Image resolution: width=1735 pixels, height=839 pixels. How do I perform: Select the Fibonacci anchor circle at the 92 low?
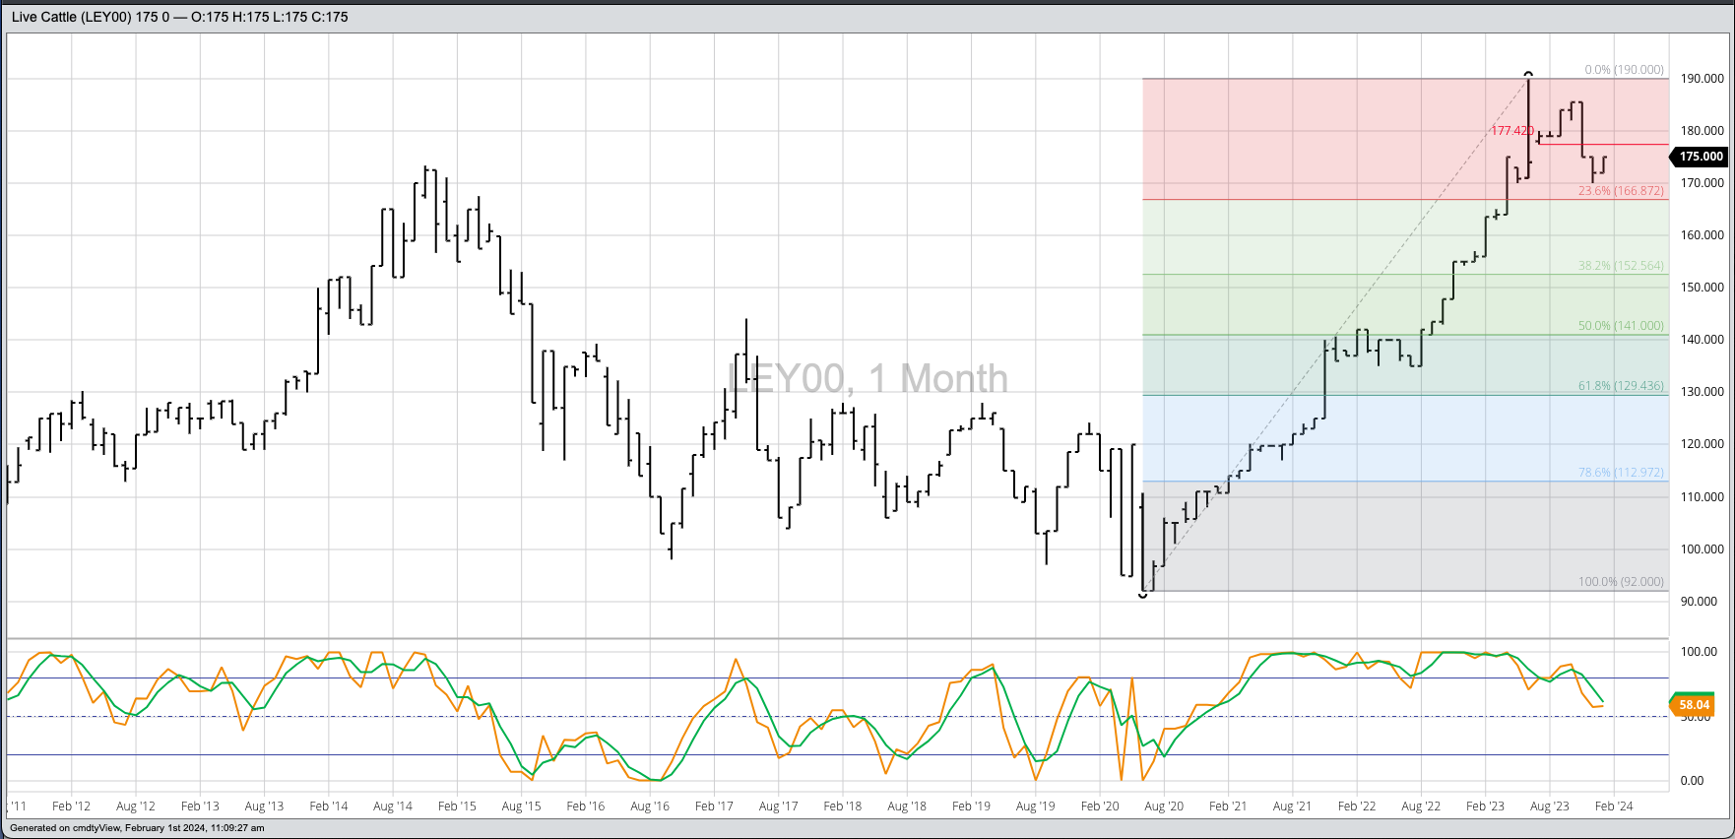point(1143,595)
